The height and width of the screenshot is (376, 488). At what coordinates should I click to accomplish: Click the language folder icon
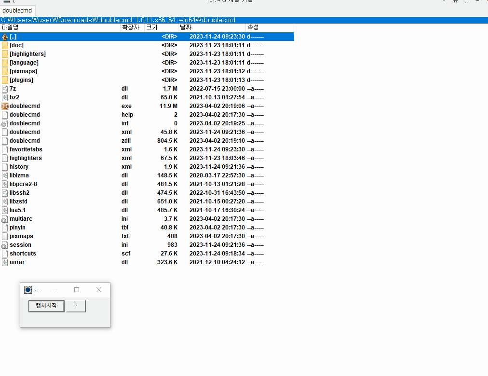5,63
